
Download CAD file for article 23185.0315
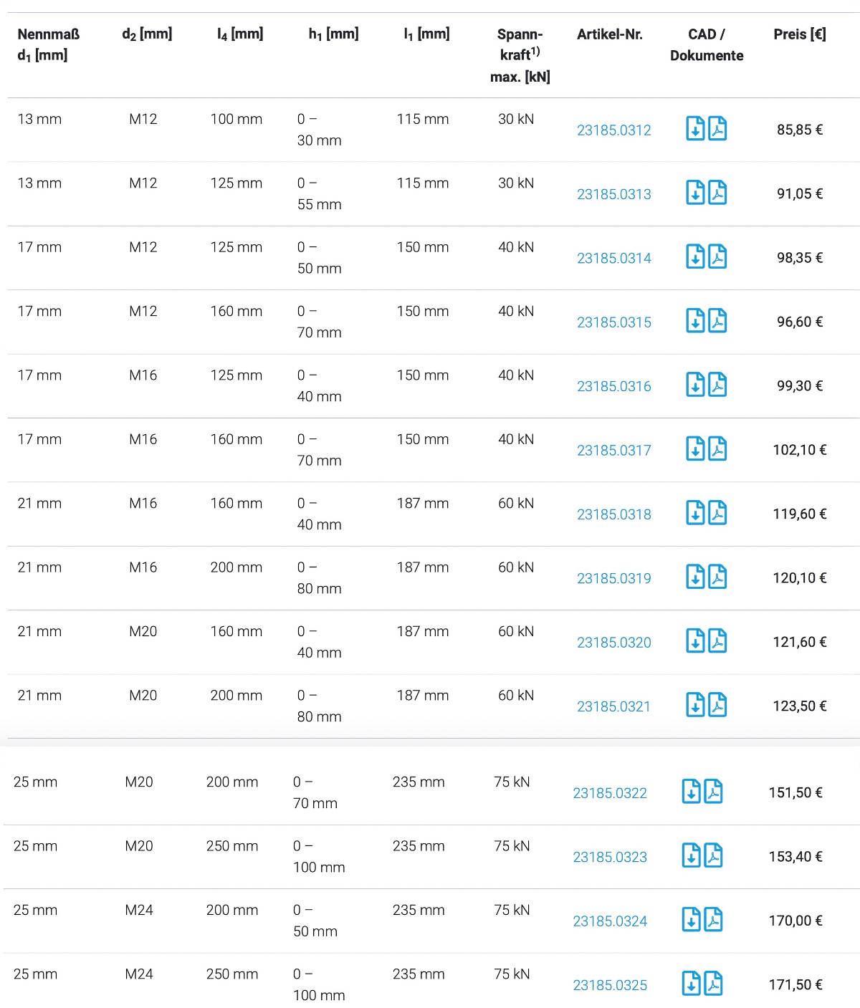click(695, 321)
